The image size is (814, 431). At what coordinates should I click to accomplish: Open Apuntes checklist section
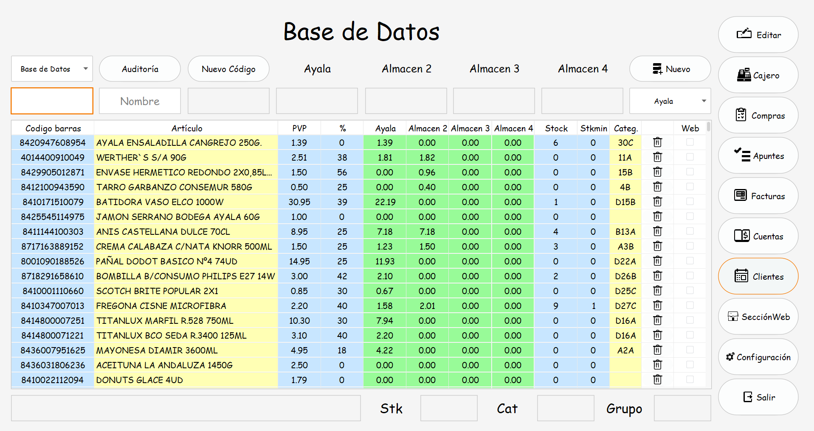click(758, 156)
